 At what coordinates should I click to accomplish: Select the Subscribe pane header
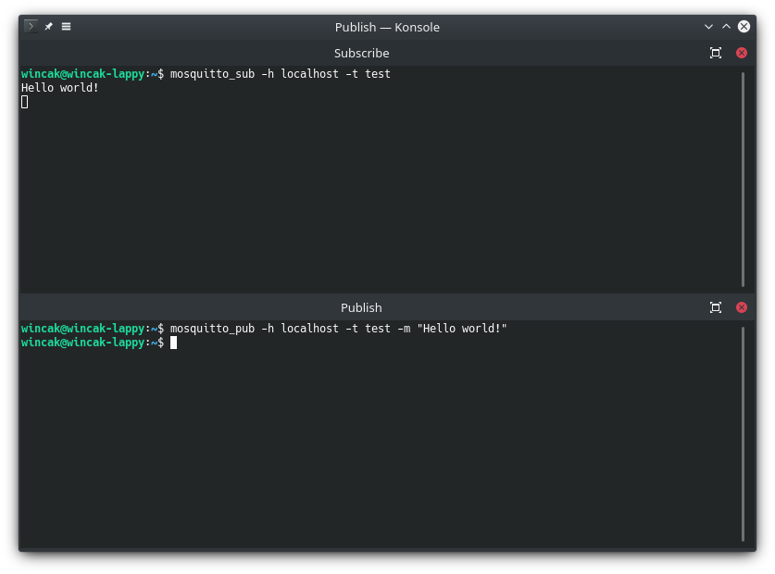[x=361, y=53]
